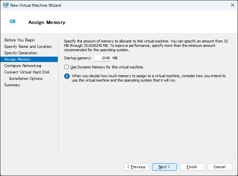Click the wizard icon in the title bar
This screenshot has width=238, height=176.
5,5
